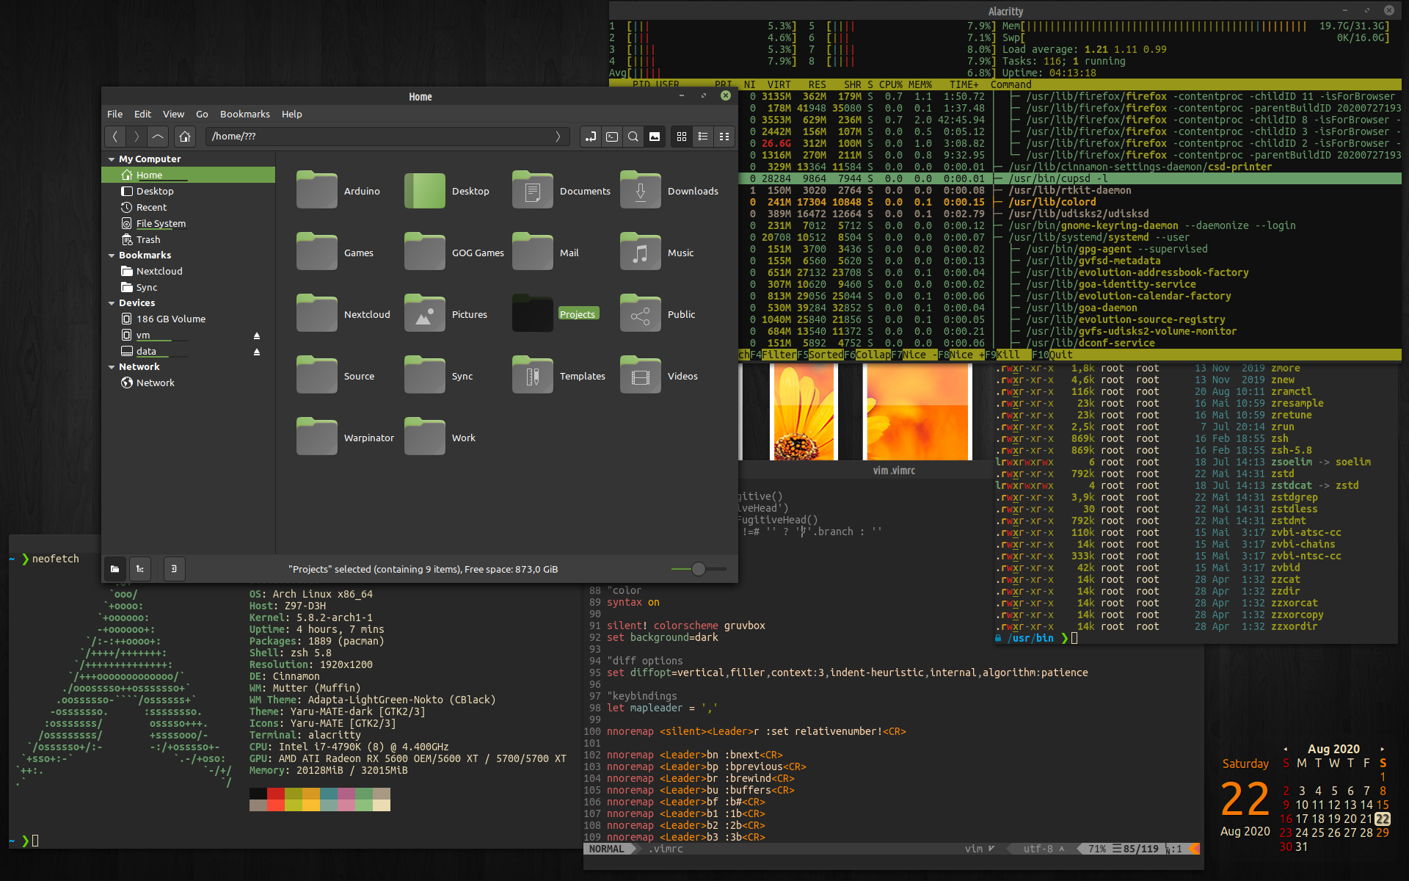Switch to compact view
The width and height of the screenshot is (1409, 881).
(x=724, y=137)
